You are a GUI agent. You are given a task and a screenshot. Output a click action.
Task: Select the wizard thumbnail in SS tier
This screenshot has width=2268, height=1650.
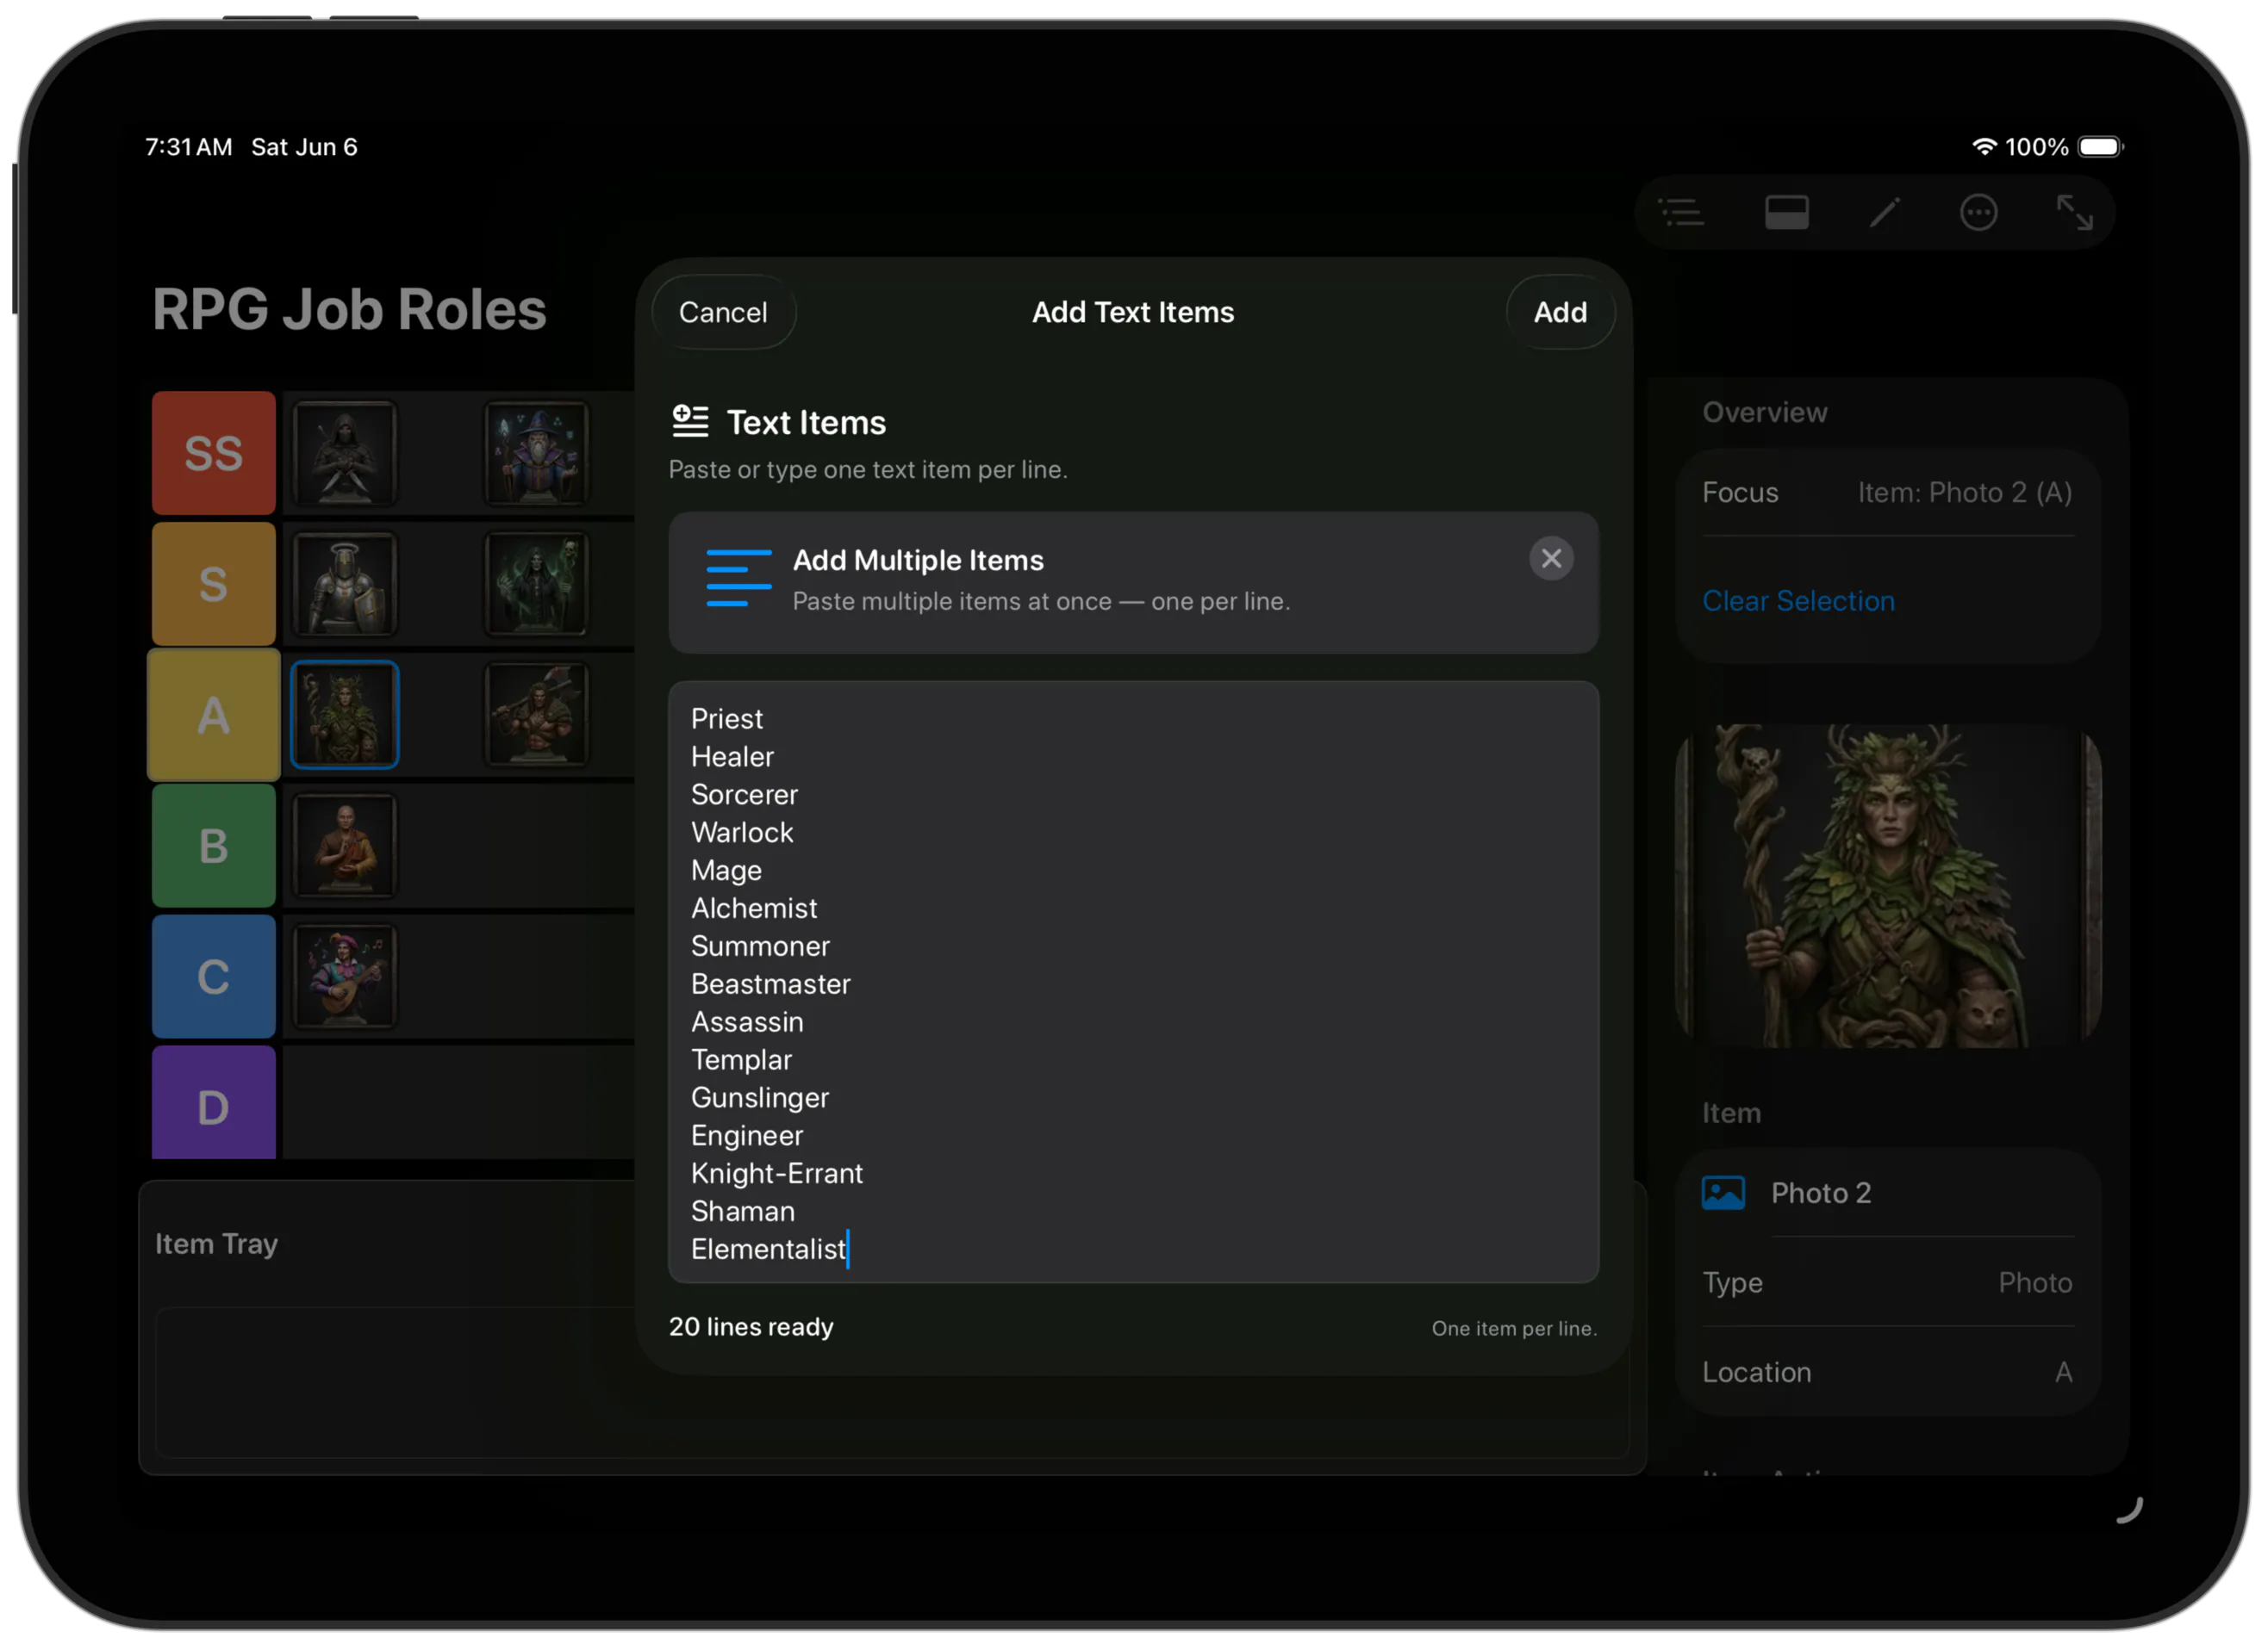coord(537,454)
